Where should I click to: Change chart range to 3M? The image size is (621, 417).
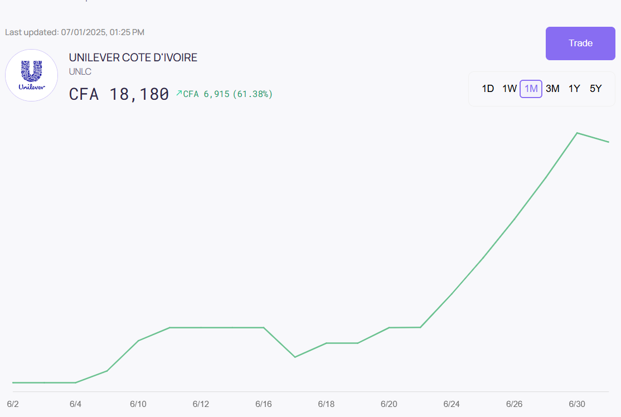[x=552, y=89]
